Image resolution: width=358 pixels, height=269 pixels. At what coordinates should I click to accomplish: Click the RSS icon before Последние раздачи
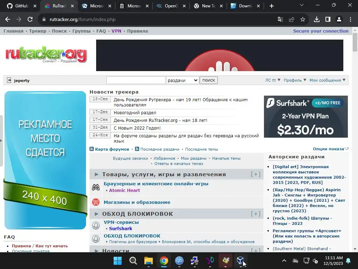click(137, 149)
